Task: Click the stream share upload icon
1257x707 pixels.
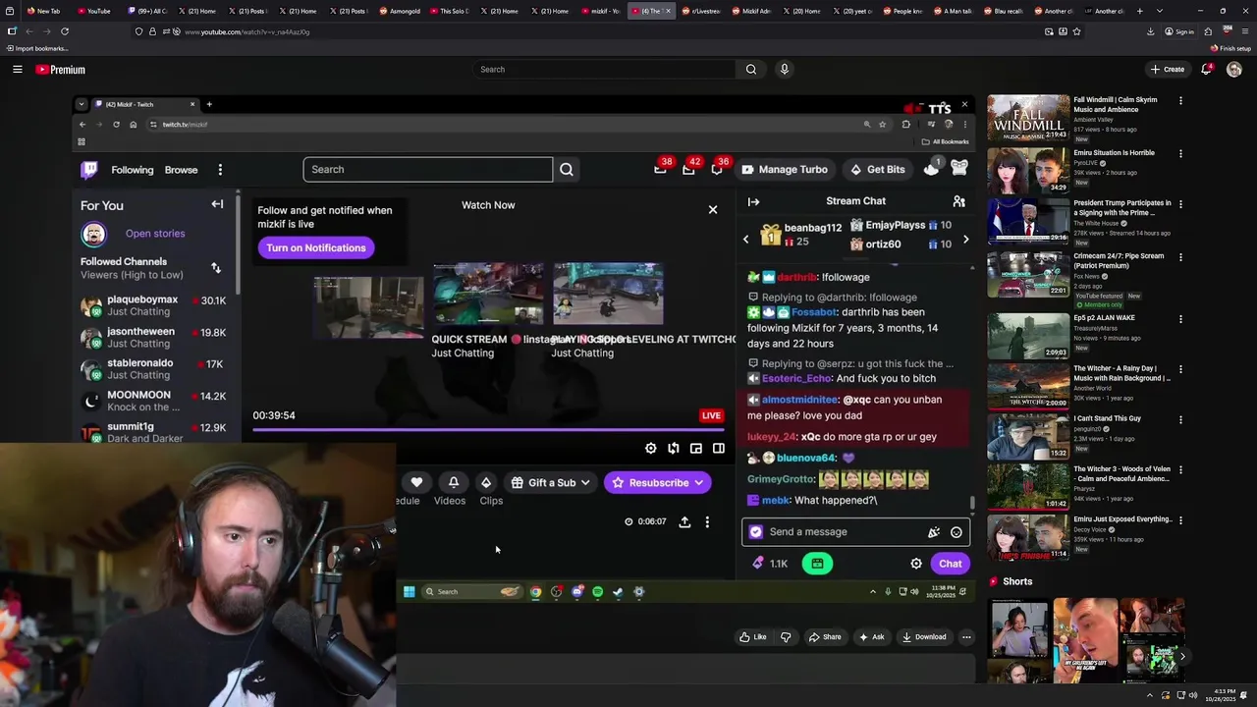Action: pyautogui.click(x=684, y=522)
